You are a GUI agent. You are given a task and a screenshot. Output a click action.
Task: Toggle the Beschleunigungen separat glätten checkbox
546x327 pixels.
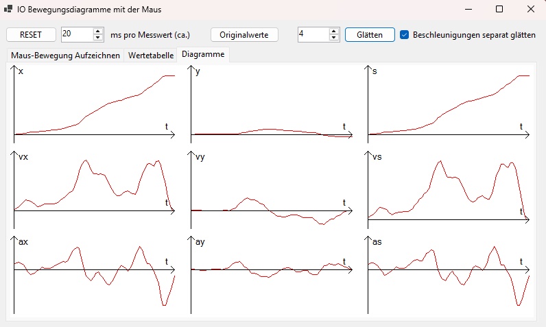click(x=405, y=34)
